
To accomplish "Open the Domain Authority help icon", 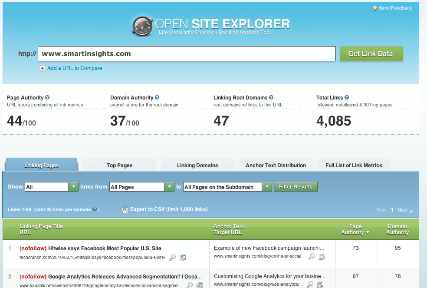I will coord(157,97).
